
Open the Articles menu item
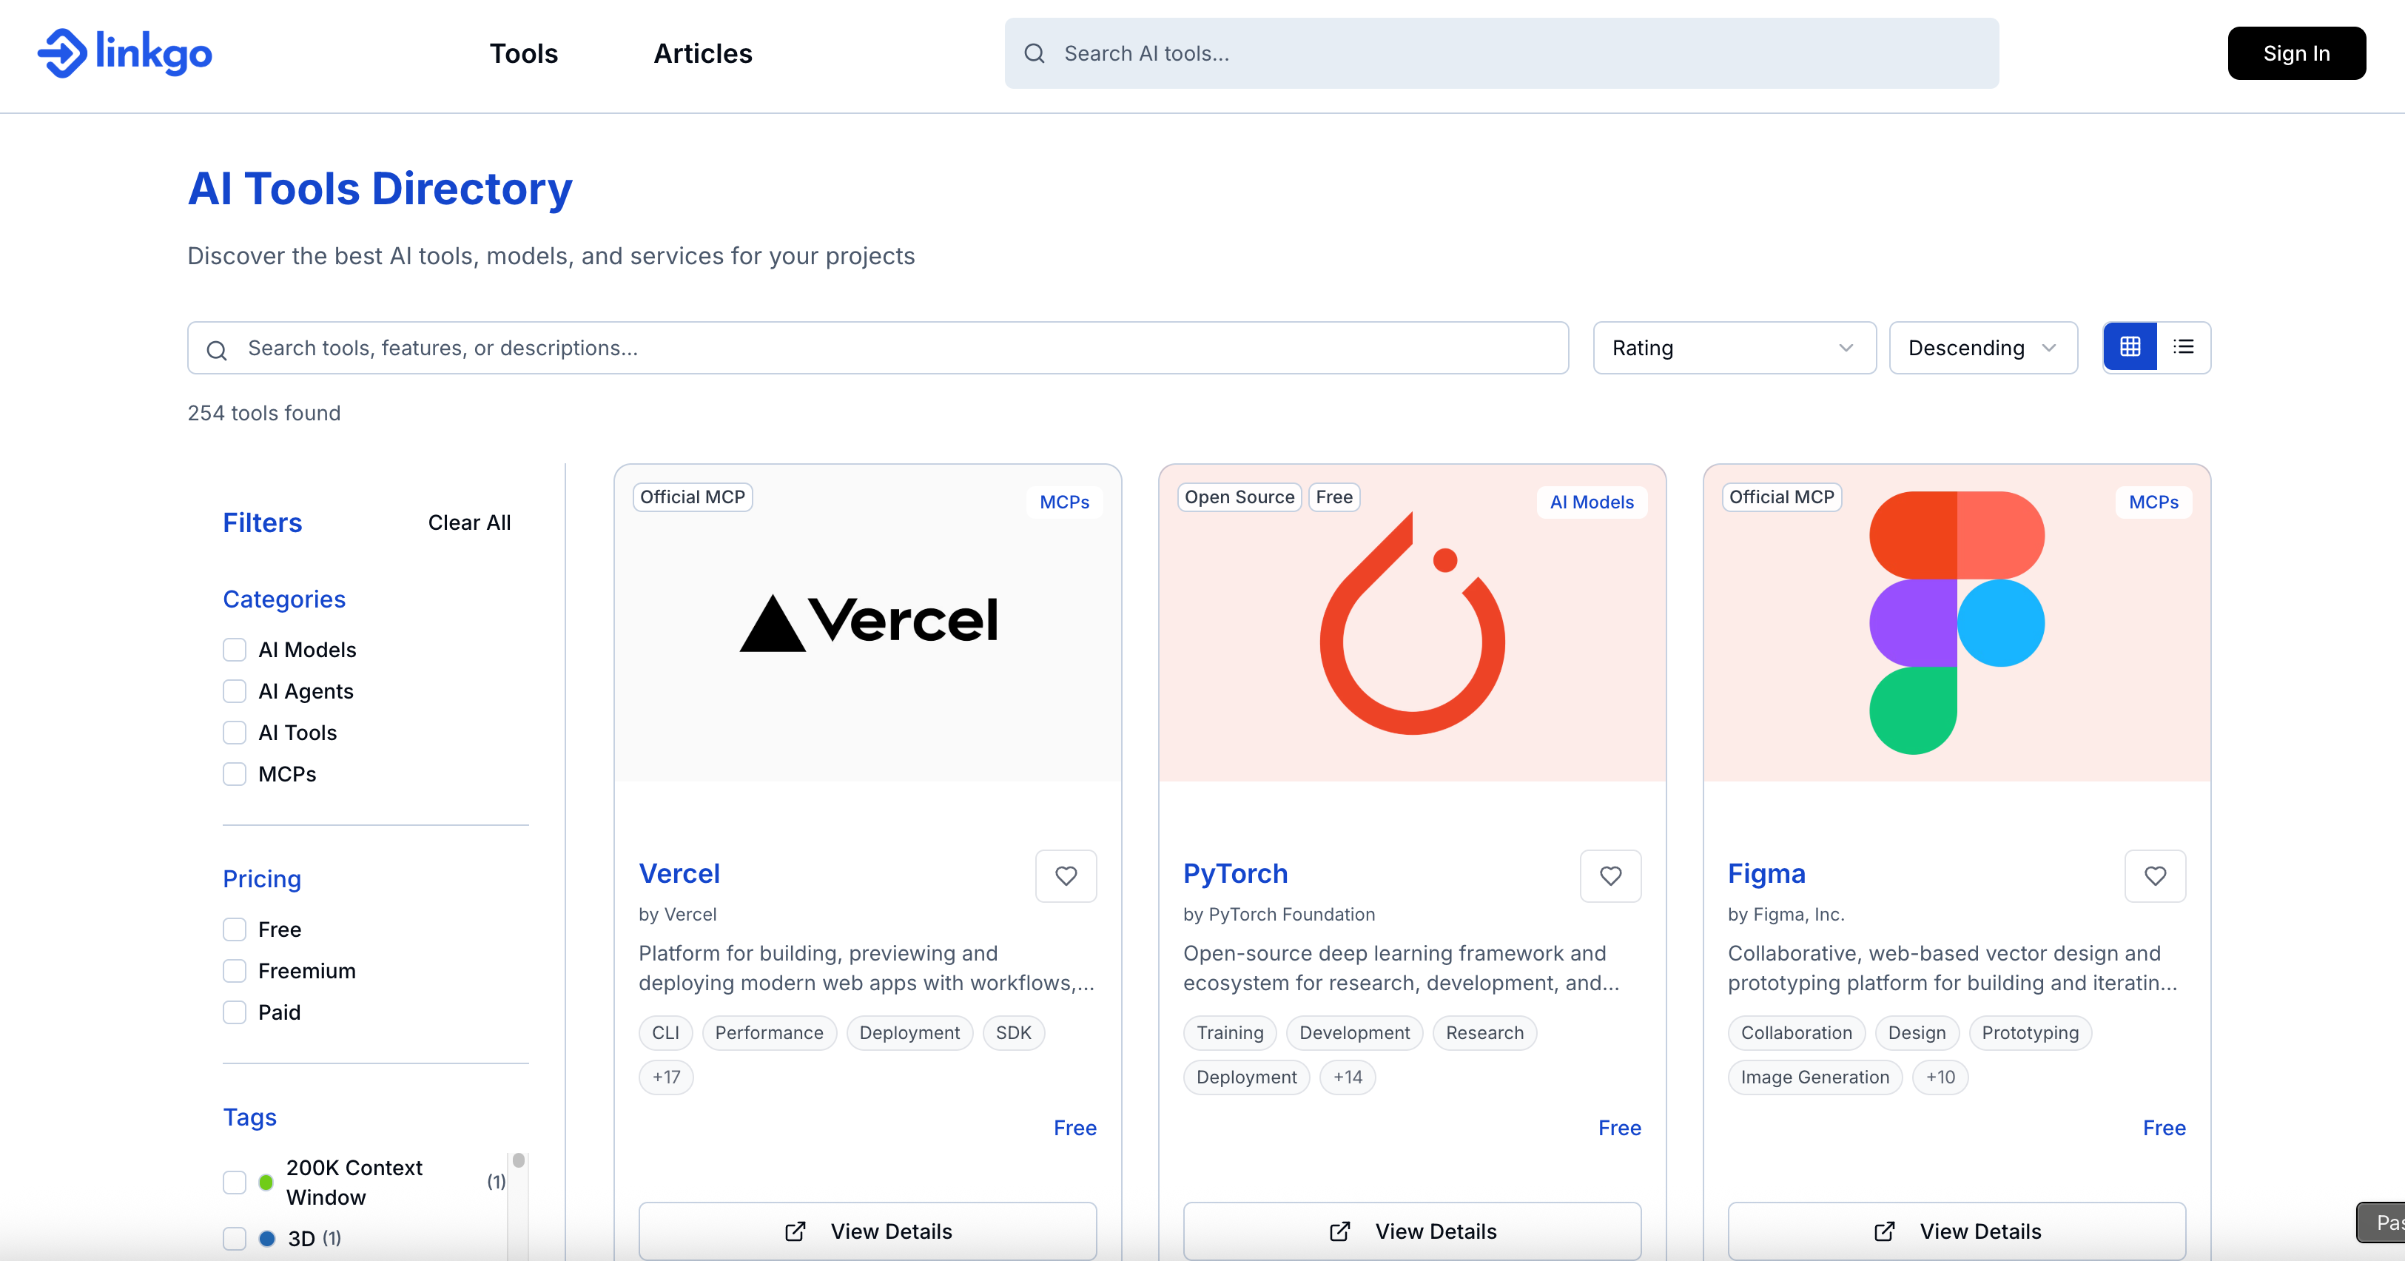tap(702, 53)
